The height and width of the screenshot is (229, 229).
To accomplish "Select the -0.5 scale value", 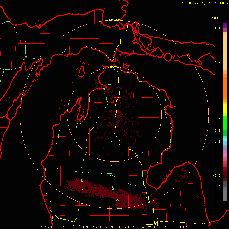I will (217, 176).
